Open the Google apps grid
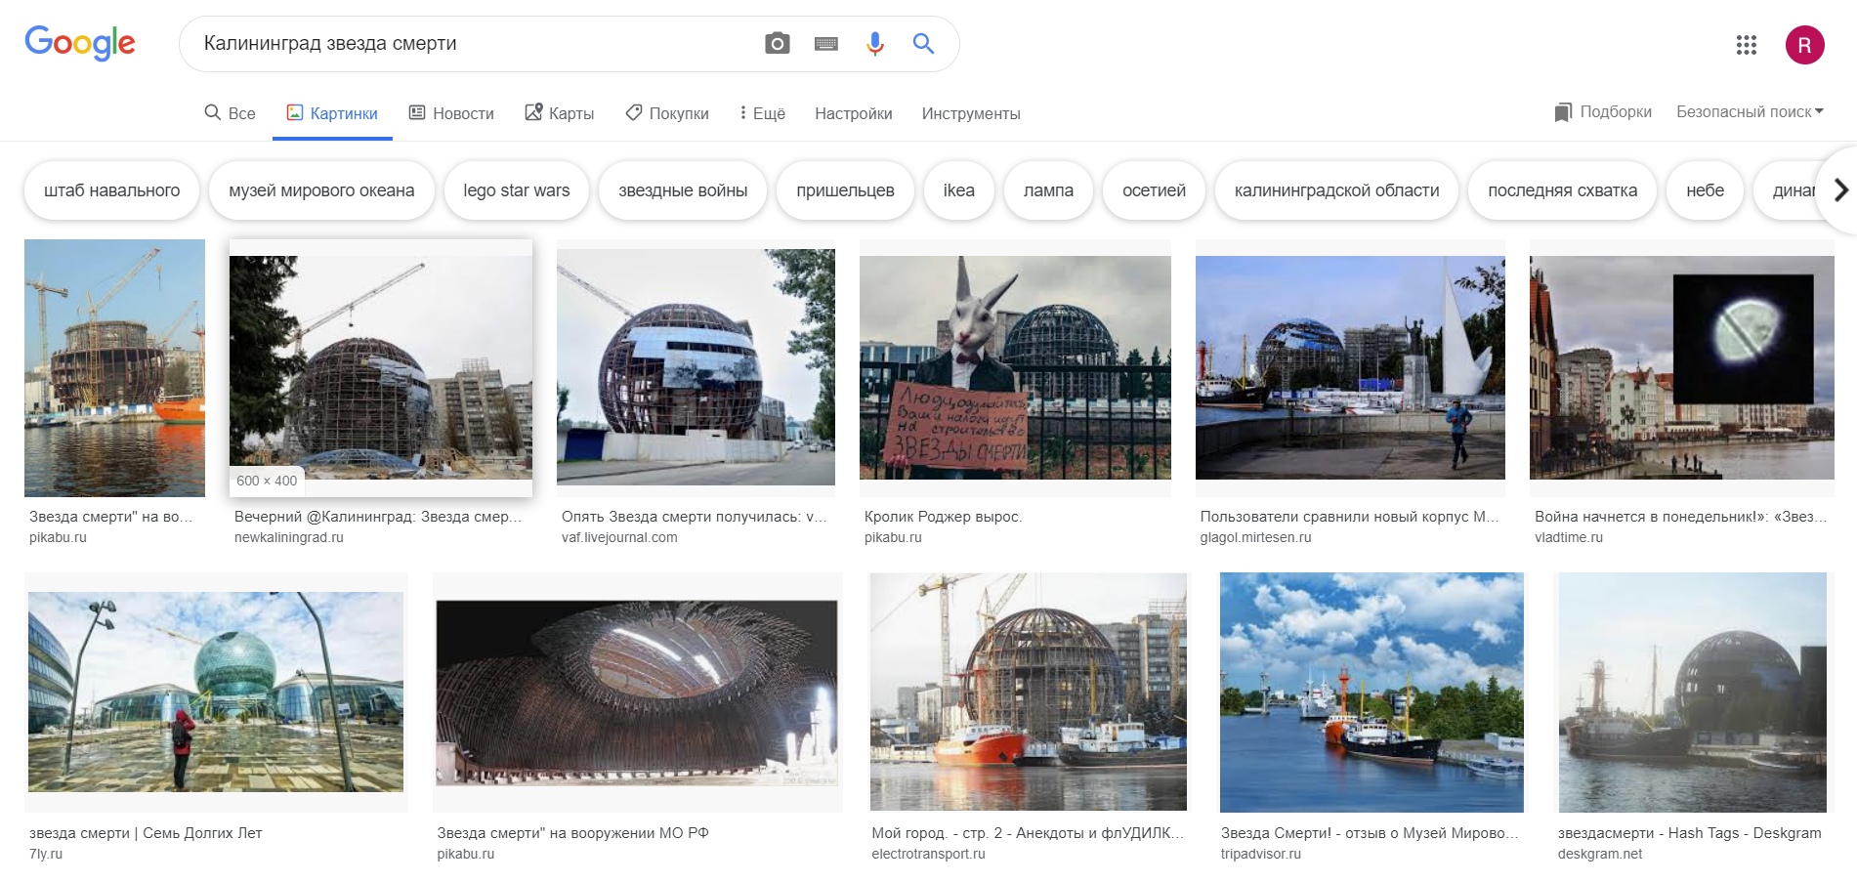The height and width of the screenshot is (882, 1857). pyautogui.click(x=1747, y=44)
